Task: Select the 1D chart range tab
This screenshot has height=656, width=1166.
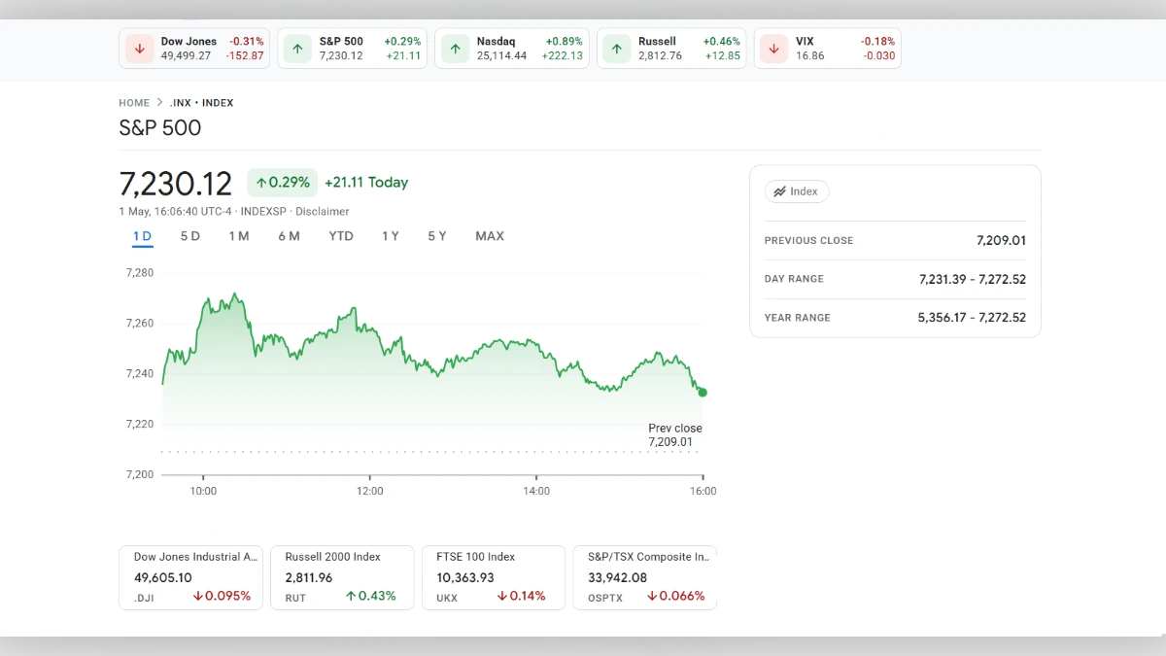Action: tap(142, 236)
